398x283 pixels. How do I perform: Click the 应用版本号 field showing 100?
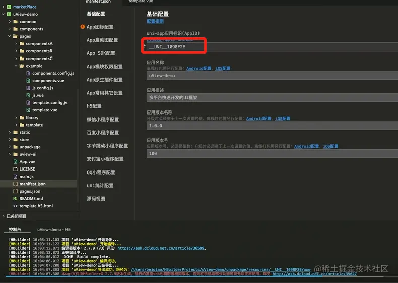pos(272,153)
